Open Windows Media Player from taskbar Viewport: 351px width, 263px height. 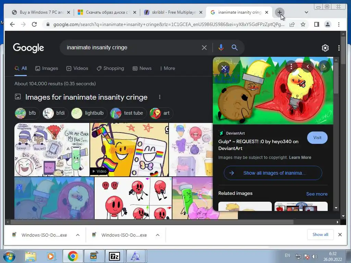click(51, 256)
